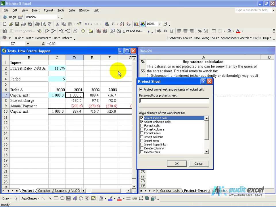Center align the text
276x207 pixels.
pos(185,31)
